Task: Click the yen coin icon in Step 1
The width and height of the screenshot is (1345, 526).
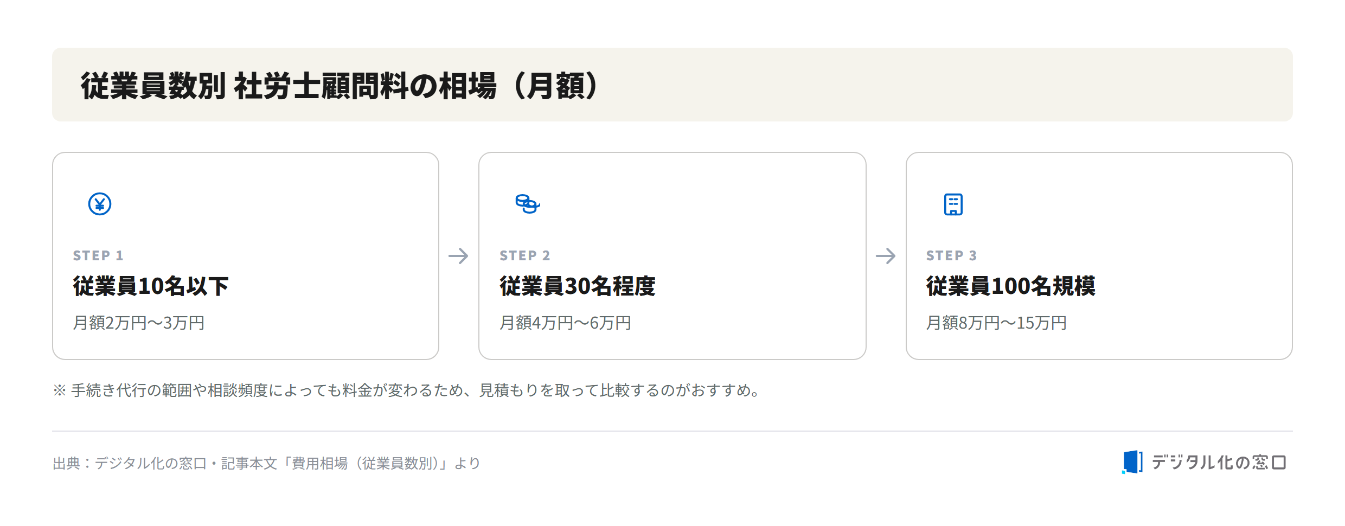Action: (100, 204)
